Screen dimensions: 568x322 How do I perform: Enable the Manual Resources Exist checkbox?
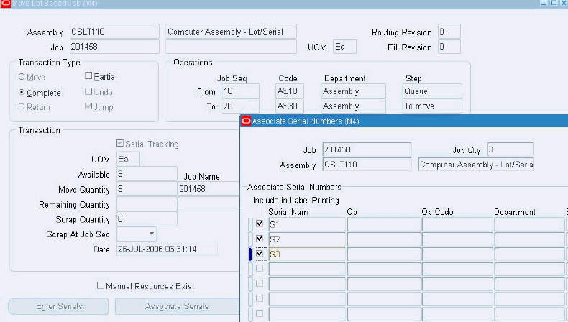101,285
